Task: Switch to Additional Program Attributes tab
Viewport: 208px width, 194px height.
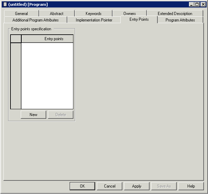Action: coord(35,20)
